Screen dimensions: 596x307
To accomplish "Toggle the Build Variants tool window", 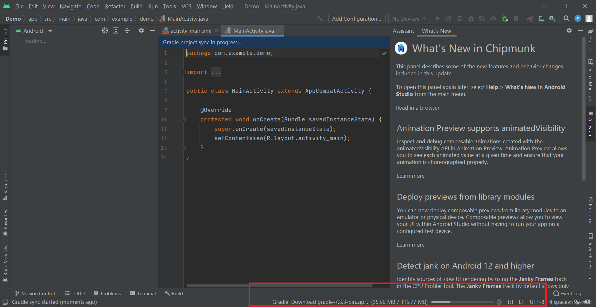I will point(5,264).
